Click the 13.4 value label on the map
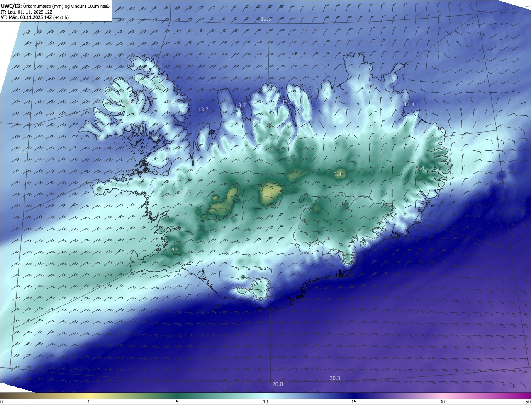This screenshot has height=405, width=531. point(409,105)
